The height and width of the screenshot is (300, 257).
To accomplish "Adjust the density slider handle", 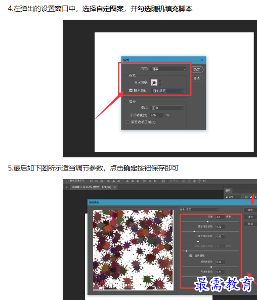I will coord(207,222).
